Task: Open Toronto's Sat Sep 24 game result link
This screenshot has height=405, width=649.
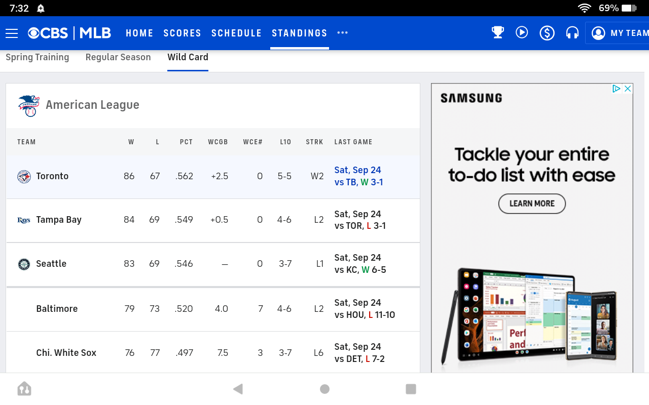Action: (x=357, y=176)
